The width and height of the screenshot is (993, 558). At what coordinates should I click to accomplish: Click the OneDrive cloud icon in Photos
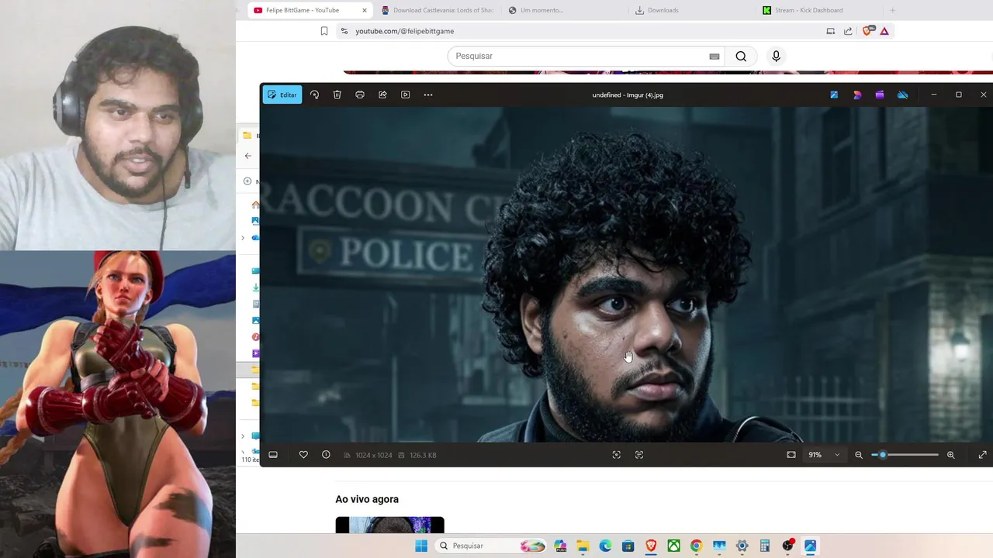point(903,95)
